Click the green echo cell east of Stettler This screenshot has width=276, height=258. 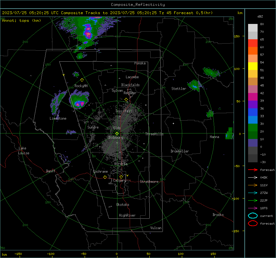tap(194, 85)
